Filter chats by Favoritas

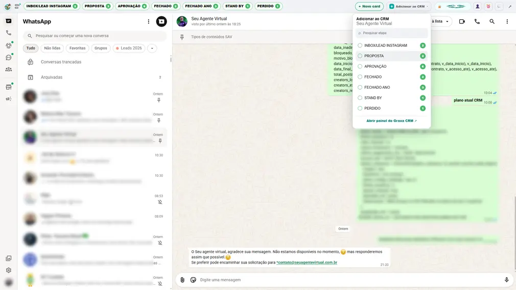[77, 48]
